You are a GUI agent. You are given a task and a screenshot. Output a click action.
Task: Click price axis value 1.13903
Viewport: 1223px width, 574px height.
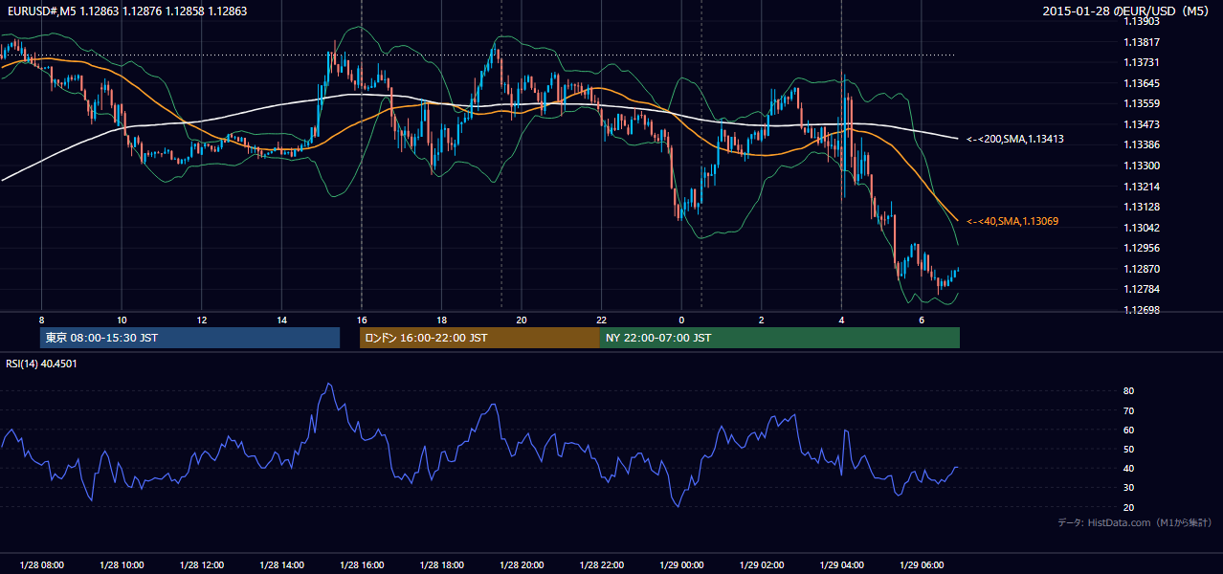click(x=1142, y=21)
